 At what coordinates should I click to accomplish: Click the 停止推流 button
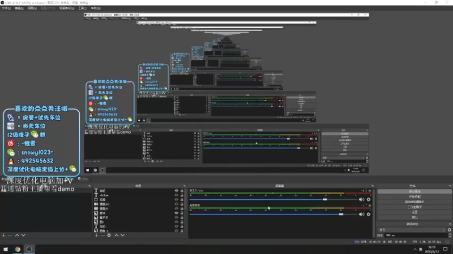(414, 191)
